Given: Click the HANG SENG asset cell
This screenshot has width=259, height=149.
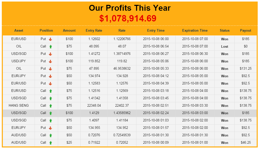Looking at the screenshot, I should point(19,105).
